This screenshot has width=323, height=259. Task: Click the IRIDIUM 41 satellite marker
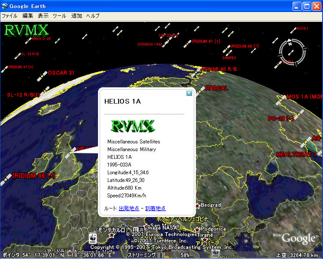tap(188, 44)
